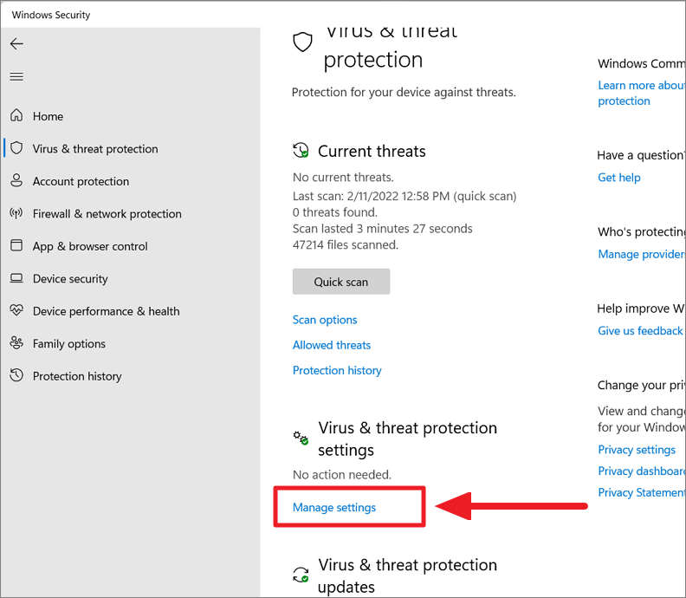The image size is (686, 598).
Task: Click the back arrow icon
Action: click(x=16, y=44)
